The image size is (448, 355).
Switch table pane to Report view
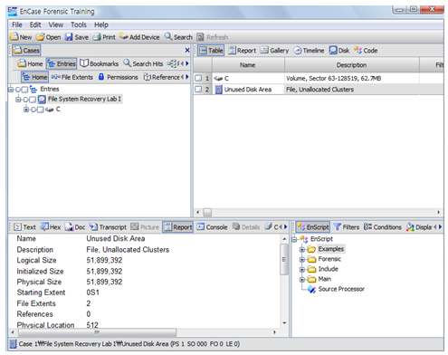(242, 51)
